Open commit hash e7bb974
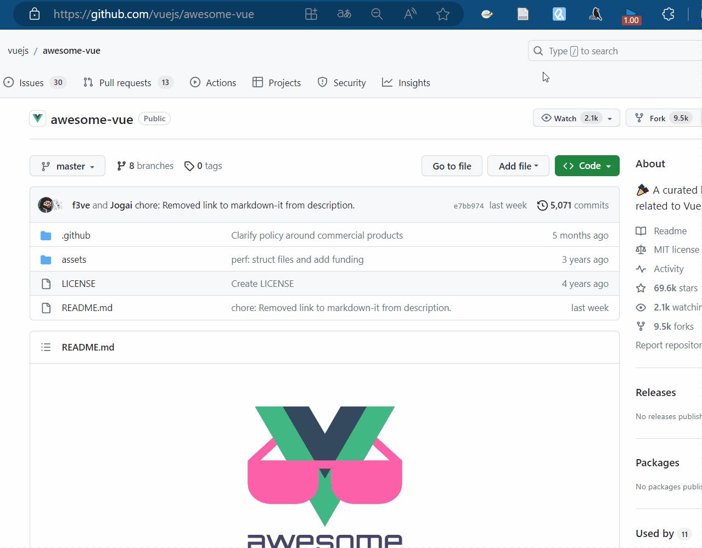Image resolution: width=702 pixels, height=548 pixels. click(x=469, y=206)
